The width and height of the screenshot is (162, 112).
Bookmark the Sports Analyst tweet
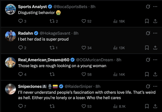coord(147,21)
